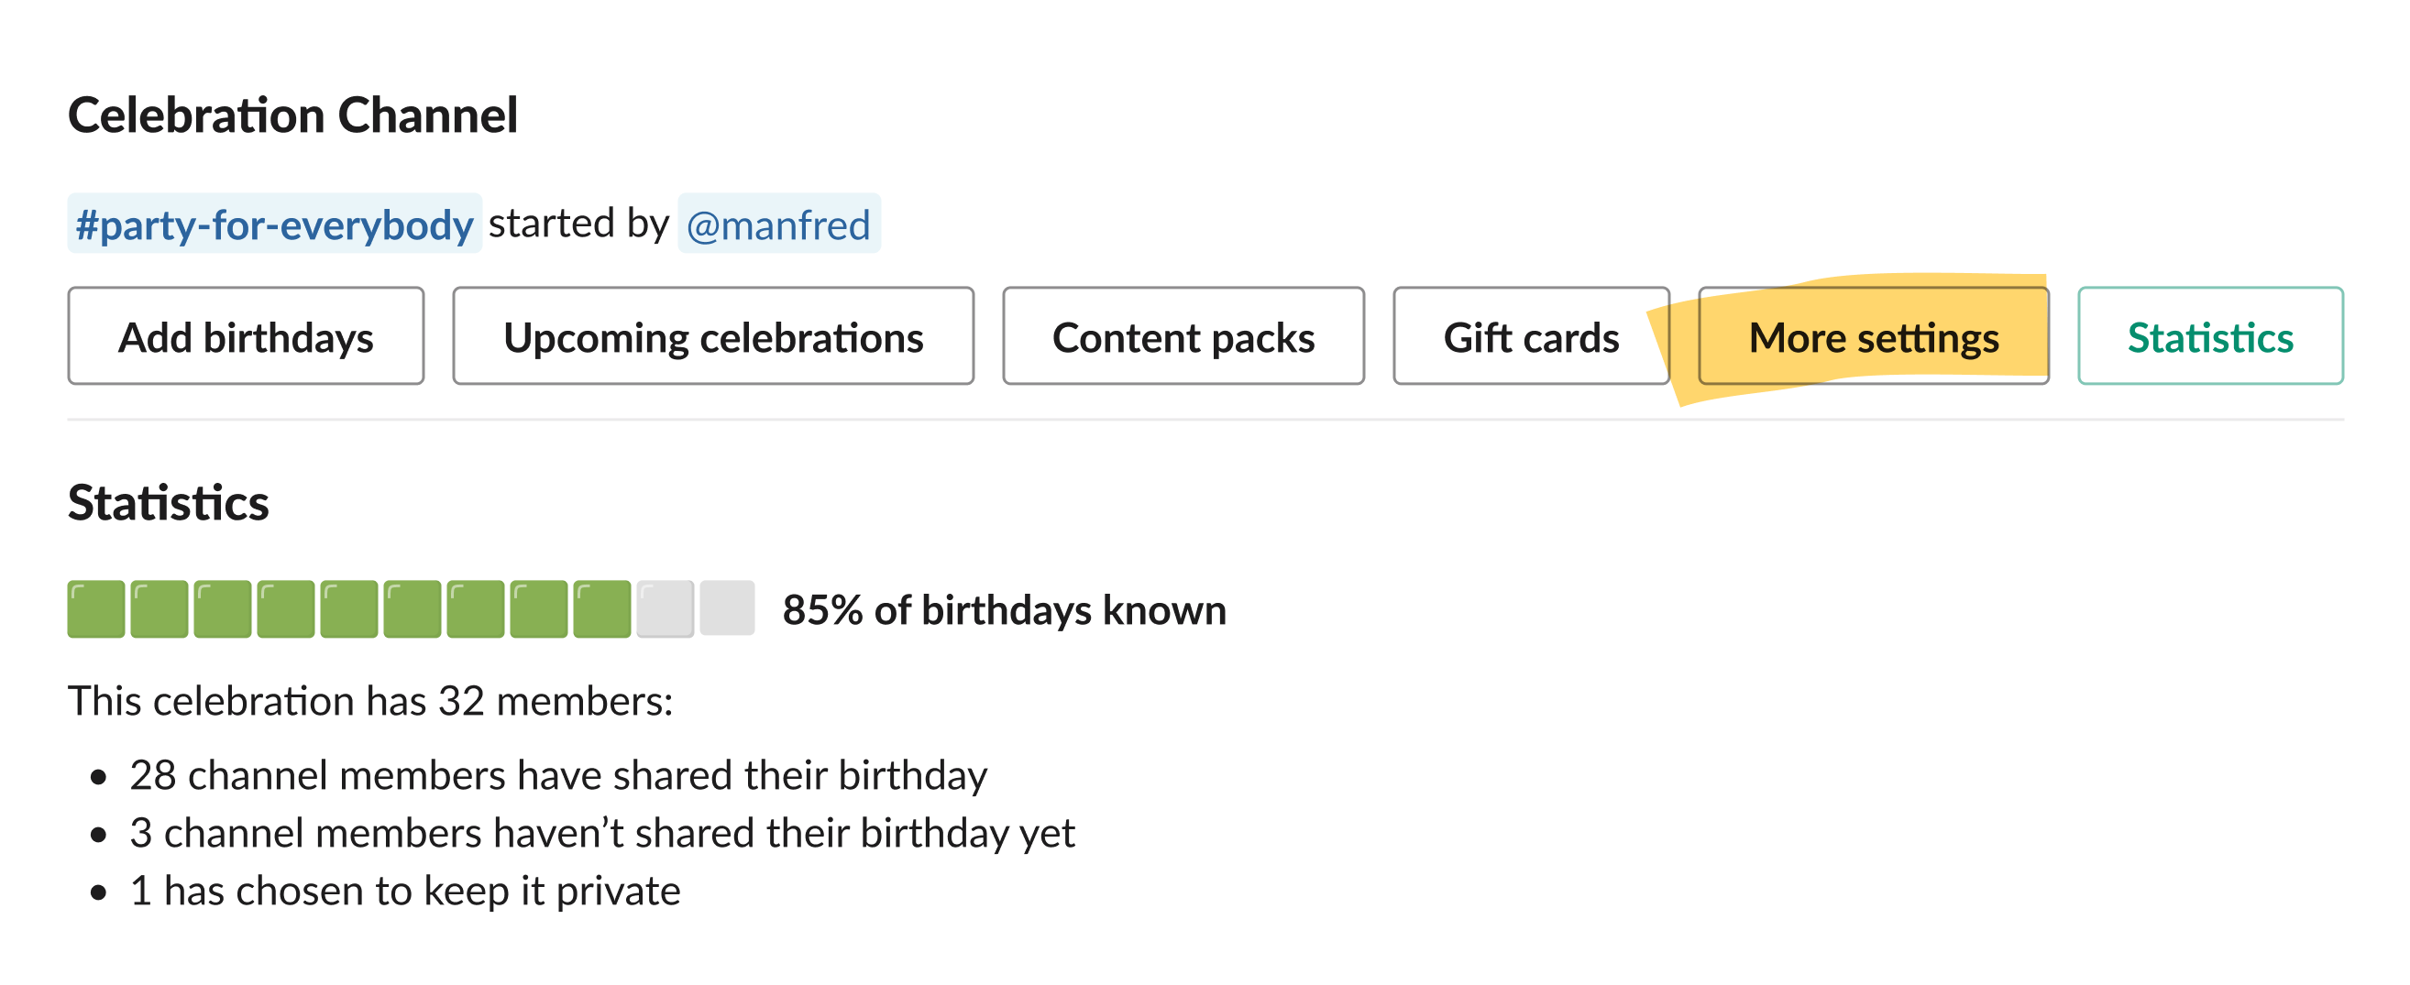
Task: Click '28 channel members have shared their birthday'
Action: 558,773
